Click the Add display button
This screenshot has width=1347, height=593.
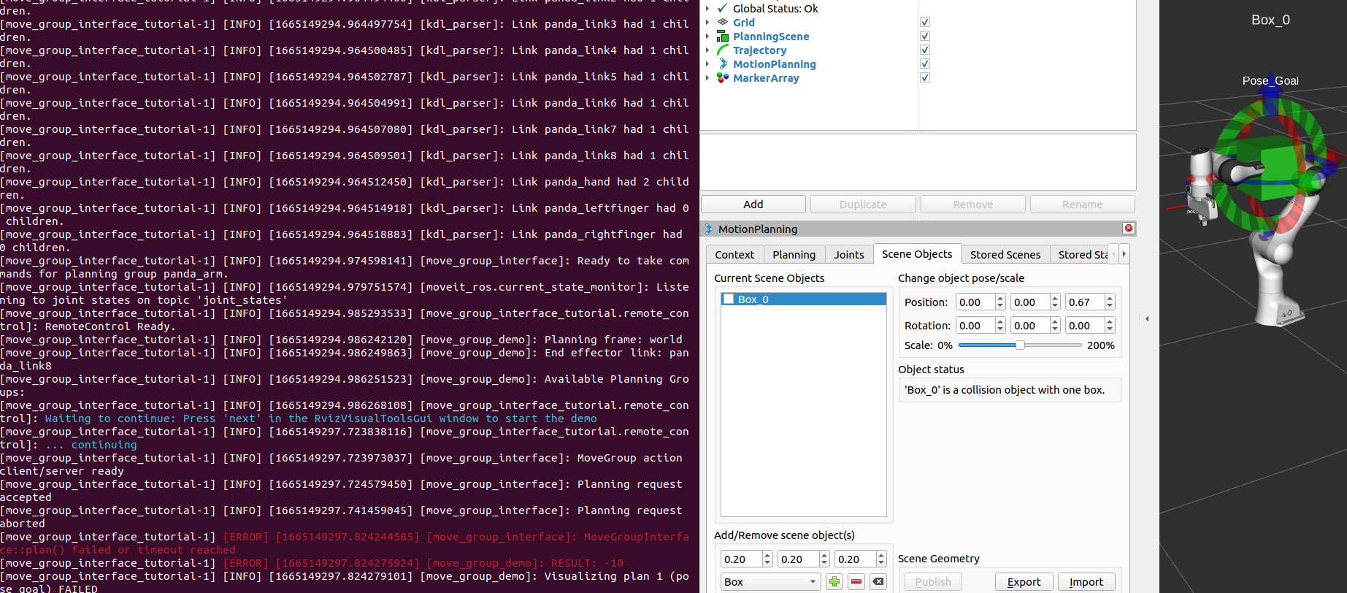tap(753, 204)
